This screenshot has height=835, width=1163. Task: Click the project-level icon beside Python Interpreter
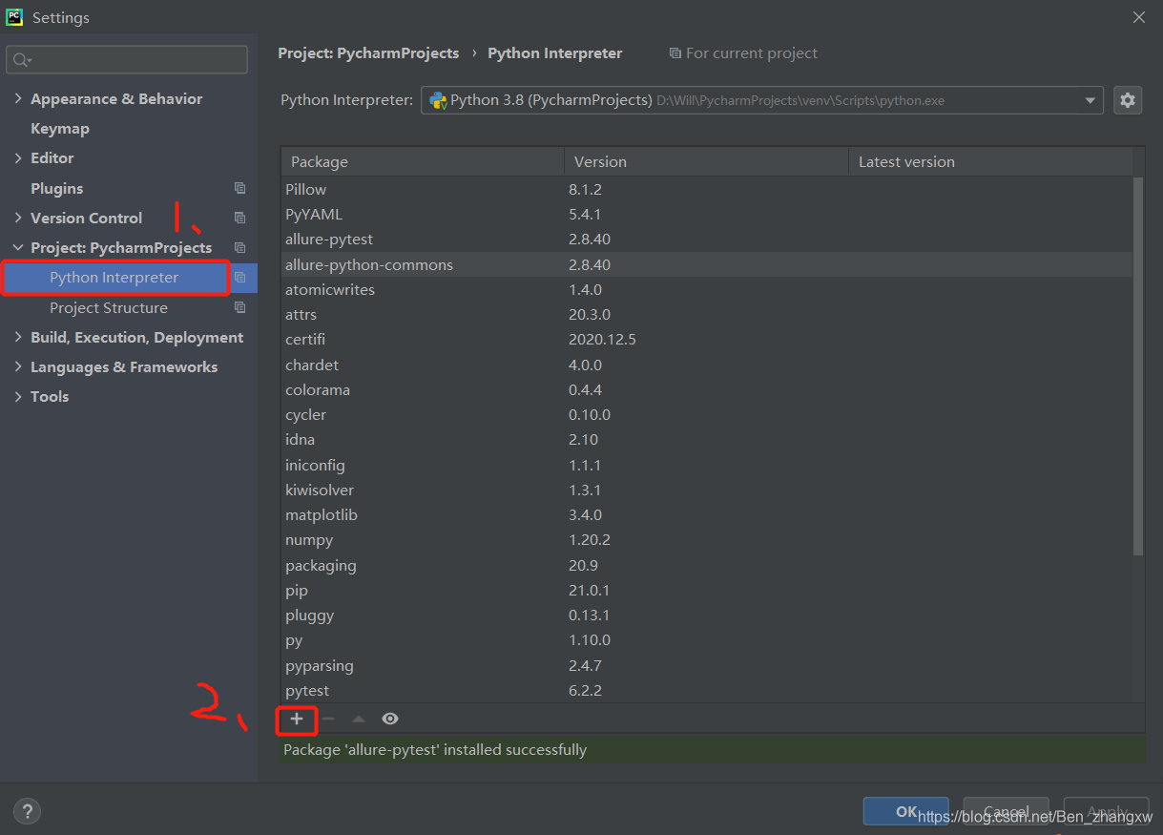[x=239, y=278]
